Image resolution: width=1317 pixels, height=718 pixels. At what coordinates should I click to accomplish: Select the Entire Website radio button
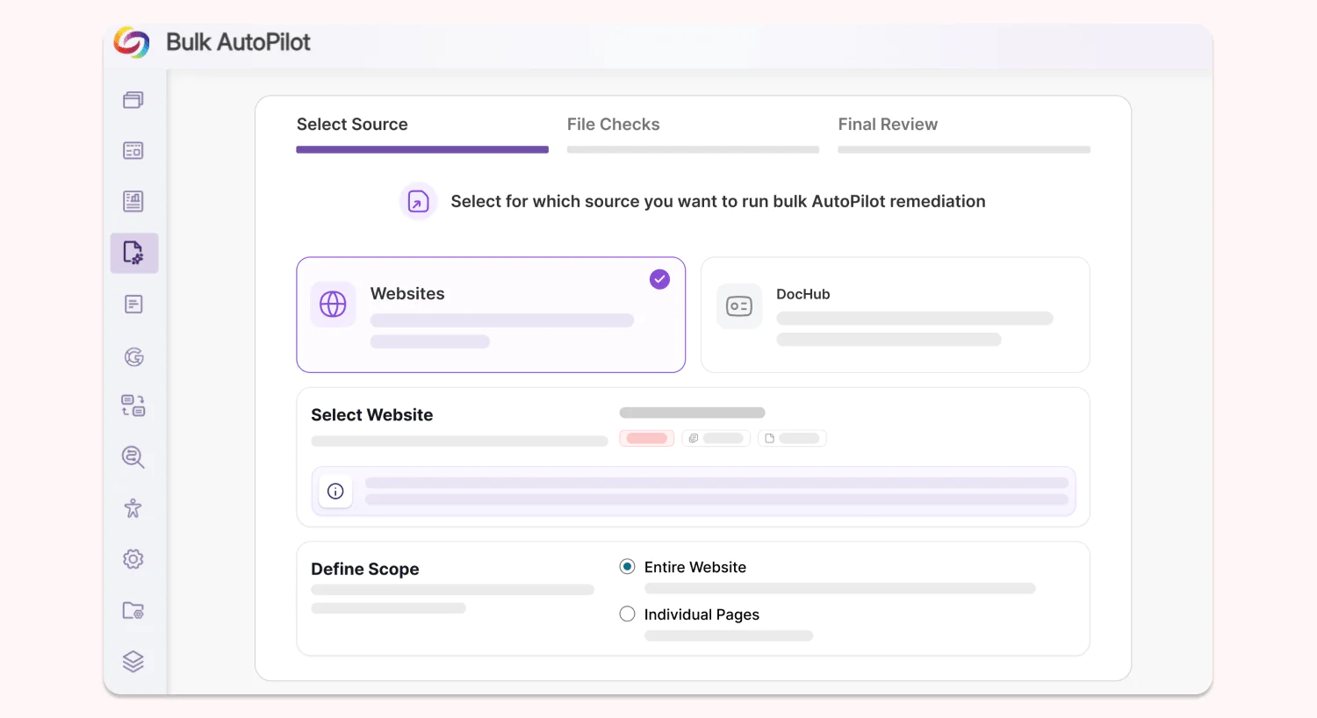(x=627, y=566)
